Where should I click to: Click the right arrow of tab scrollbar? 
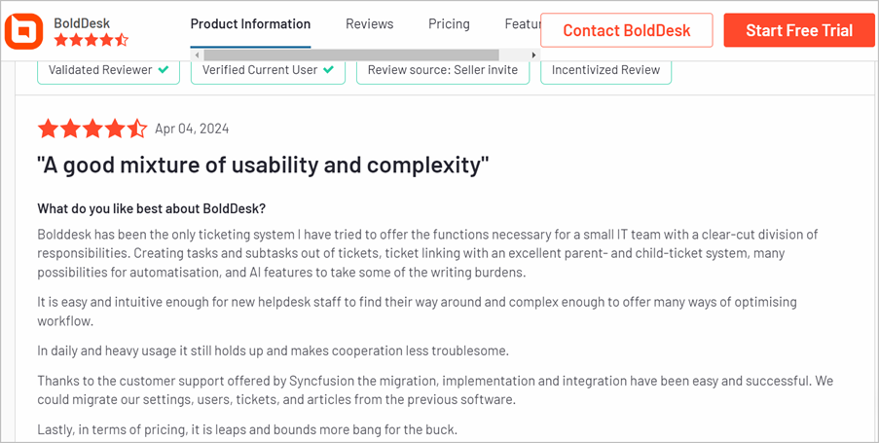[534, 55]
